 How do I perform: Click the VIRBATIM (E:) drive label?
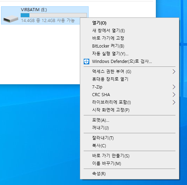pos(34,10)
